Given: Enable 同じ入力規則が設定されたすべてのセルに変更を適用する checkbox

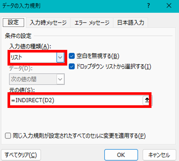Looking at the screenshot, I should click(x=8, y=135).
